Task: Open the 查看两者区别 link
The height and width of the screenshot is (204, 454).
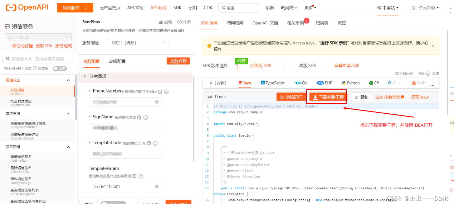Action: [346, 65]
